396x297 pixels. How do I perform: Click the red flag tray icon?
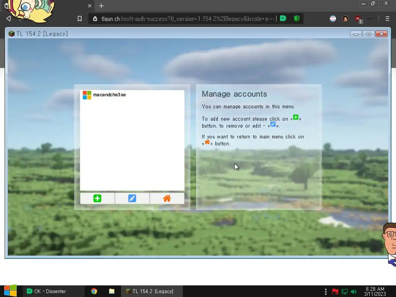335,292
